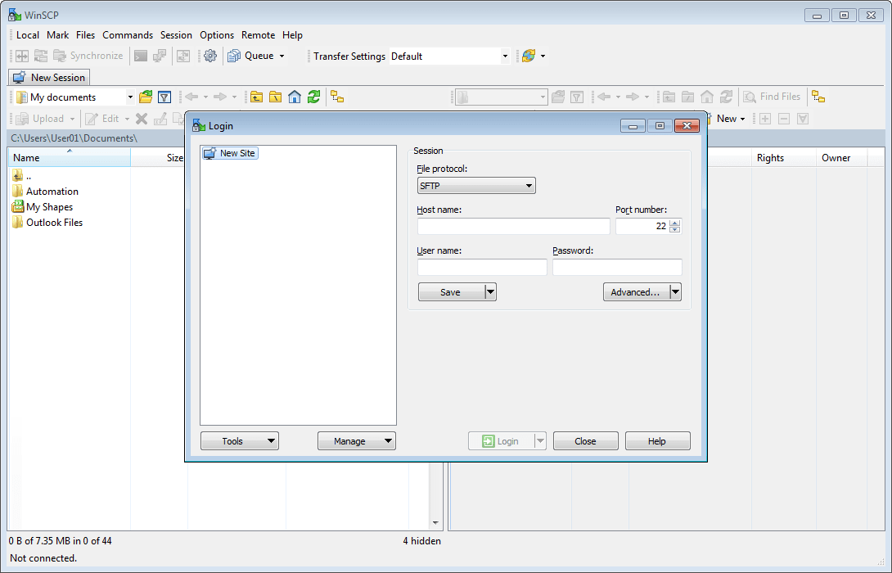Click the Synchronize toolbar button
Screen dimensions: 892x573
click(88, 56)
